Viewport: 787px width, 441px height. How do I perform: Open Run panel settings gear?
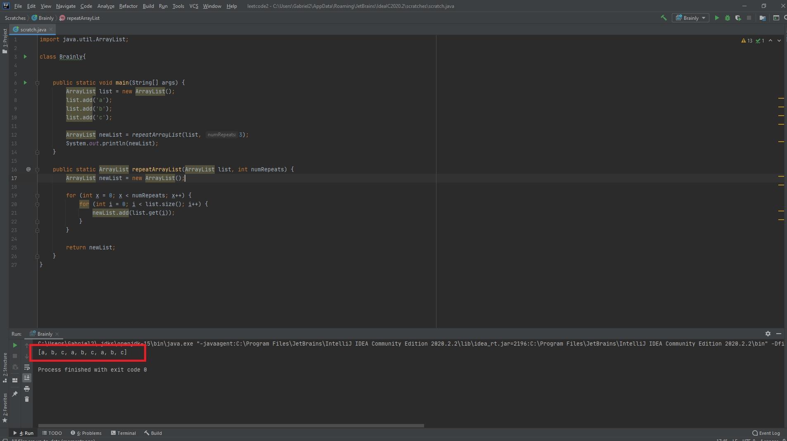pos(768,334)
